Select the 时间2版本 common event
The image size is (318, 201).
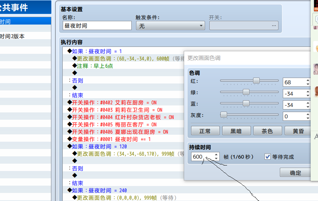pyautogui.click(x=25, y=36)
